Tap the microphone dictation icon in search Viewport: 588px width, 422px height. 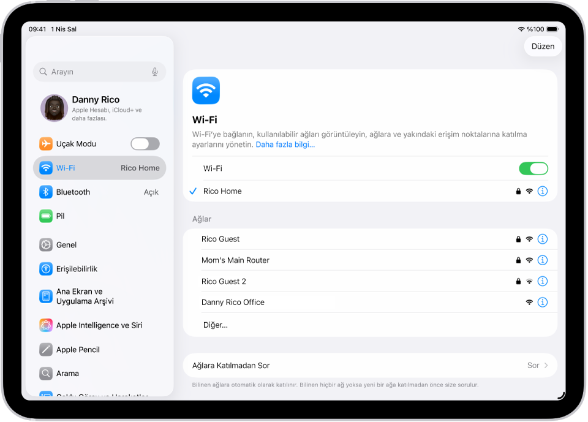(x=154, y=72)
